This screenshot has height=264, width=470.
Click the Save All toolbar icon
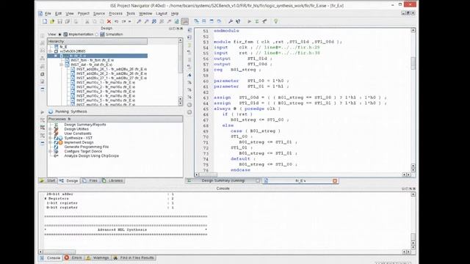tap(68, 21)
